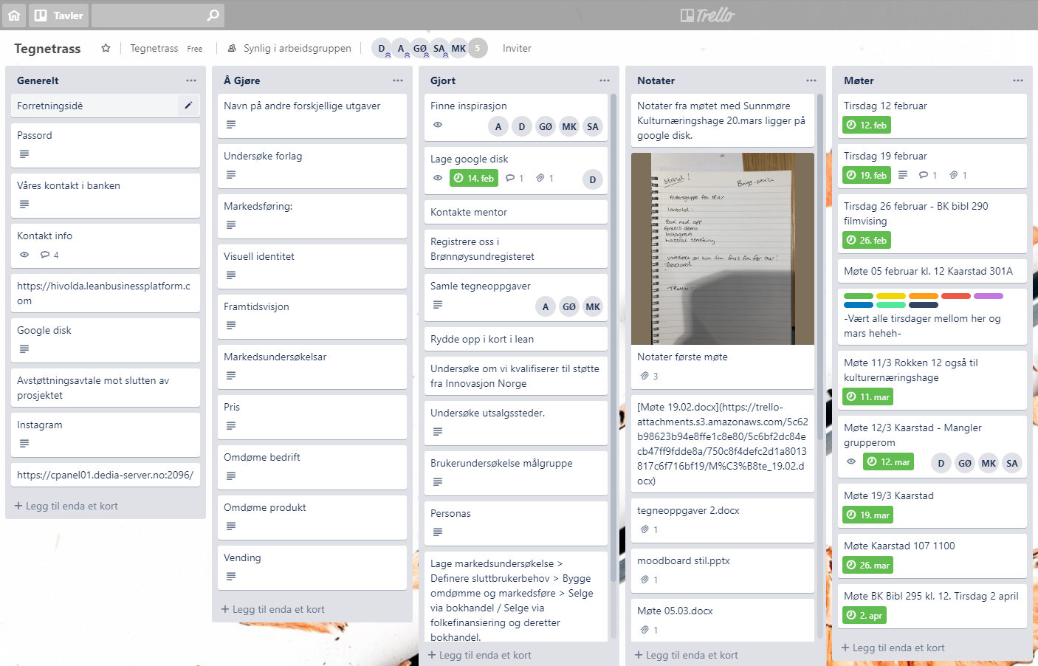Toggle 11. mar due date badge
The width and height of the screenshot is (1038, 666).
[x=868, y=396]
